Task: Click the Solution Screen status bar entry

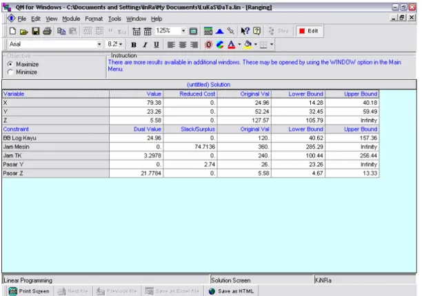Action: 261,280
